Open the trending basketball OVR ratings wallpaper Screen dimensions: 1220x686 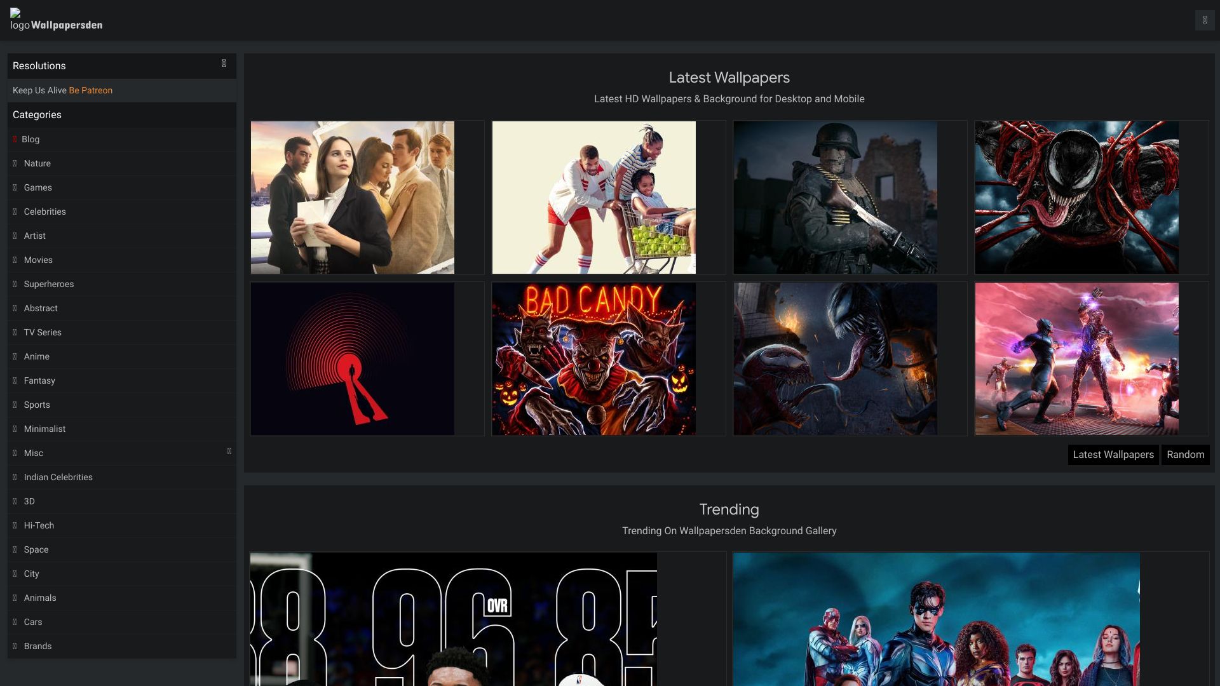coord(454,619)
